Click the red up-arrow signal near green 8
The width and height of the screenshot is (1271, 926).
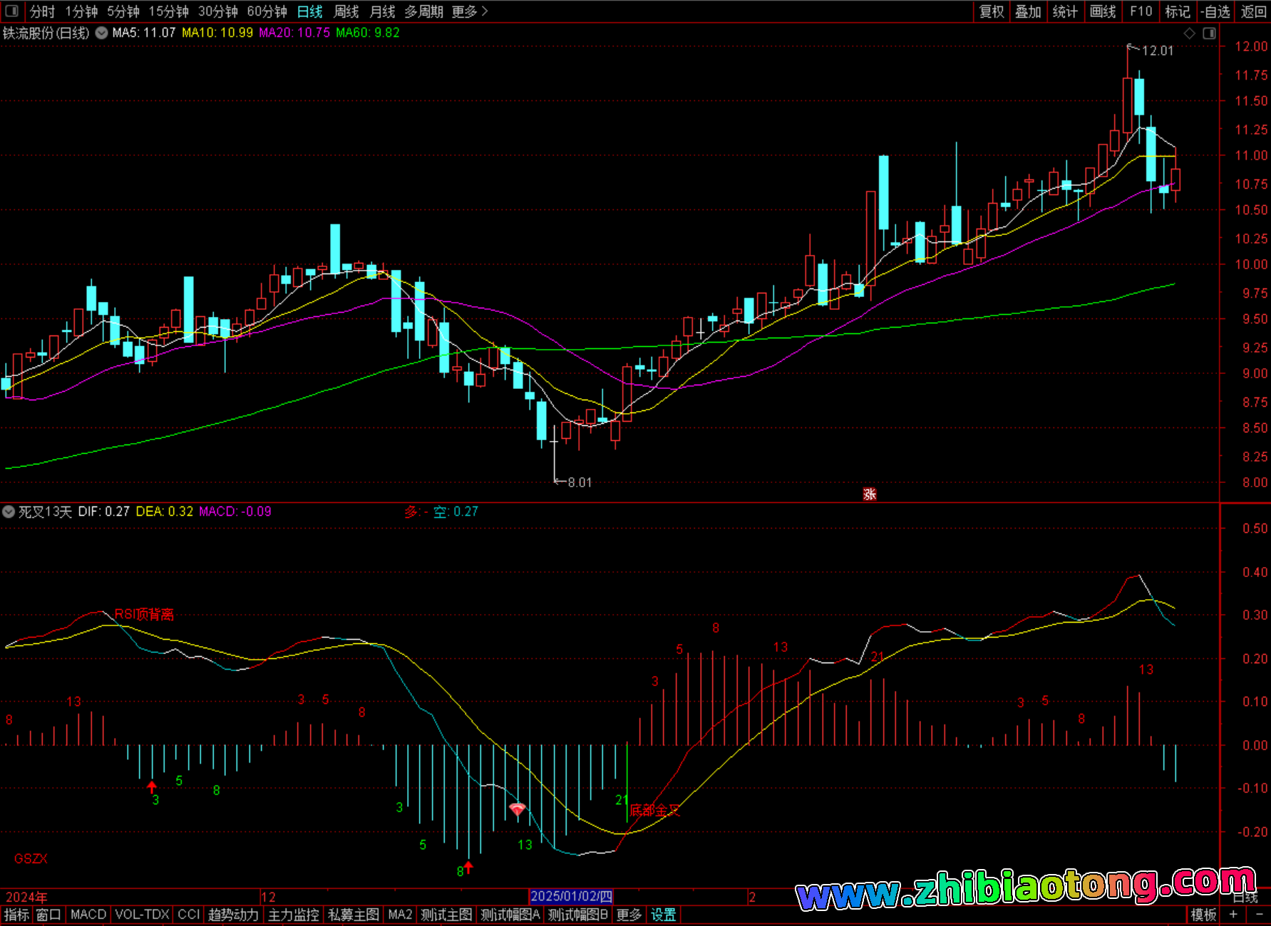pos(468,867)
